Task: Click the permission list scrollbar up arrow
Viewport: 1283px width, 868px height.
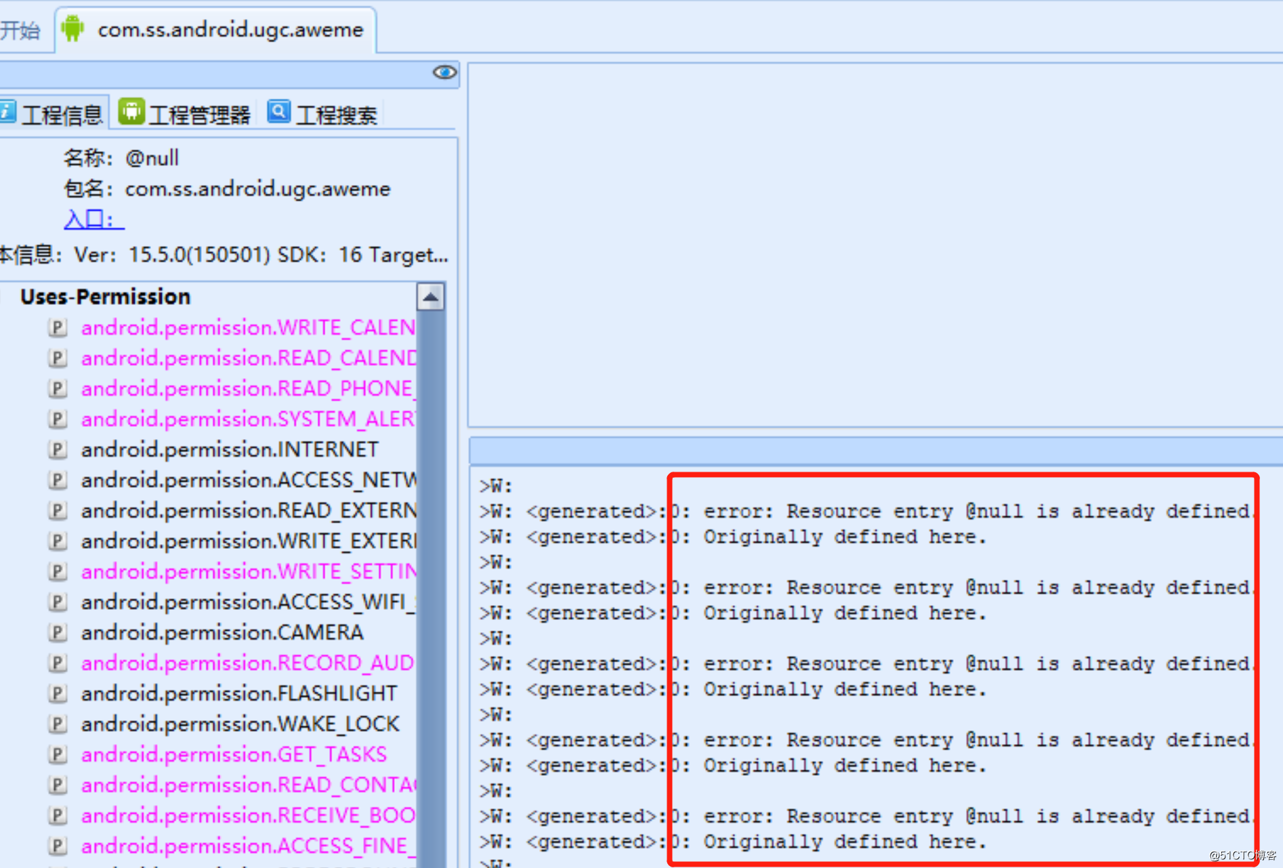Action: coord(430,296)
